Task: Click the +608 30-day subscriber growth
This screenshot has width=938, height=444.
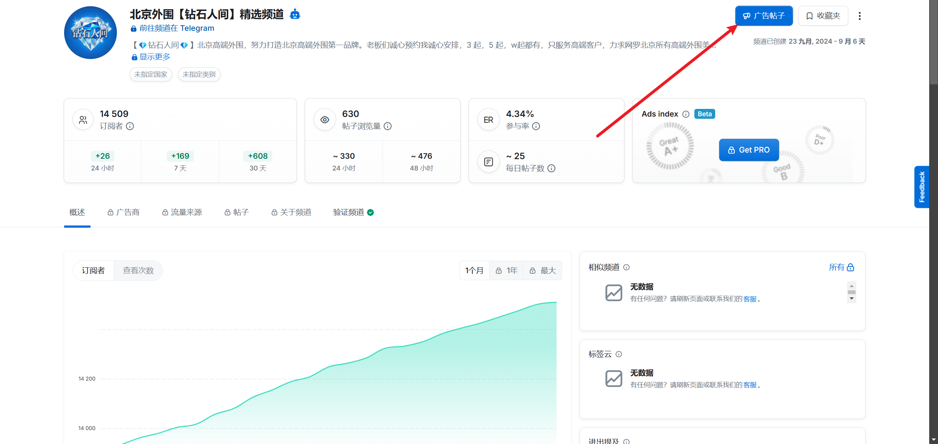Action: (258, 156)
